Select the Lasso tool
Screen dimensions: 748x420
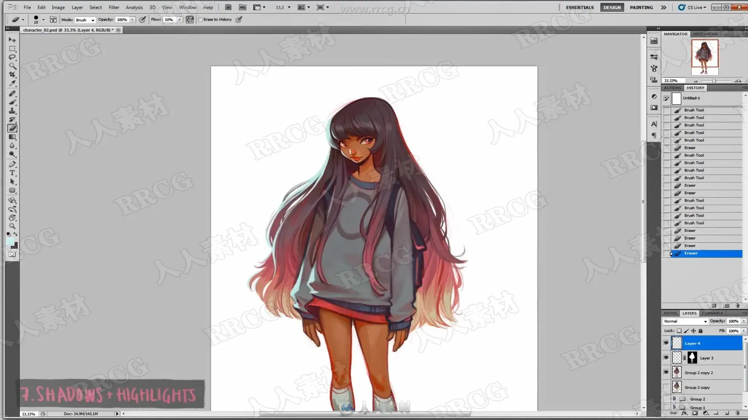pos(12,57)
